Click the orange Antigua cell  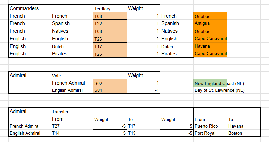tap(210, 23)
